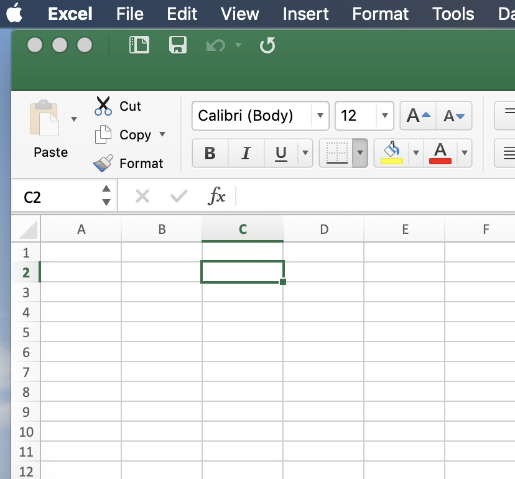This screenshot has height=479, width=515.
Task: Click the Format painter brush icon
Action: (103, 163)
